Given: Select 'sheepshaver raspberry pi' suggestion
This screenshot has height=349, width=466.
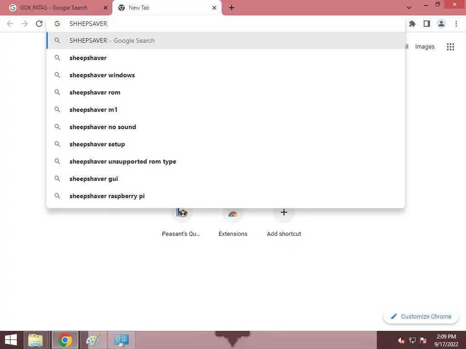Looking at the screenshot, I should point(226,196).
